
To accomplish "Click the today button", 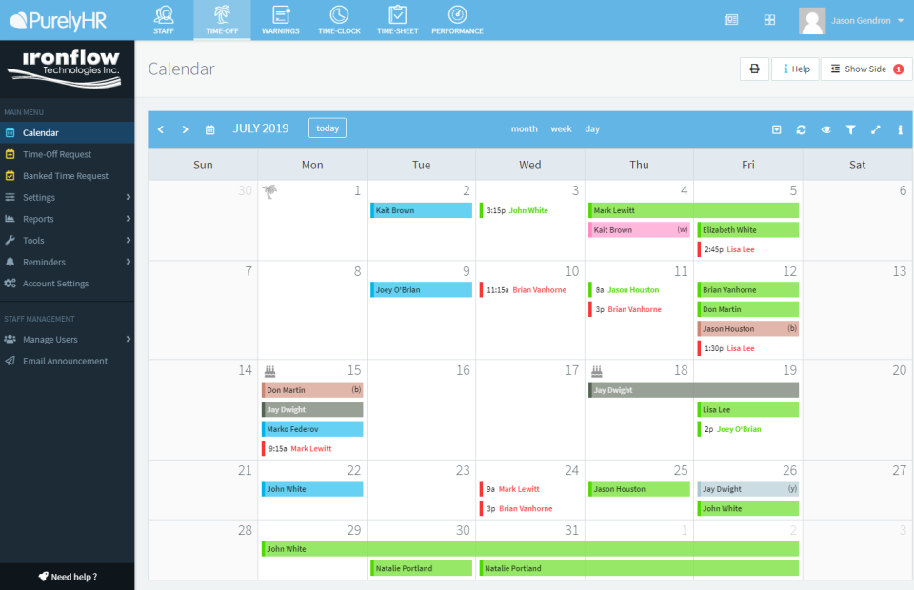I will tap(327, 128).
